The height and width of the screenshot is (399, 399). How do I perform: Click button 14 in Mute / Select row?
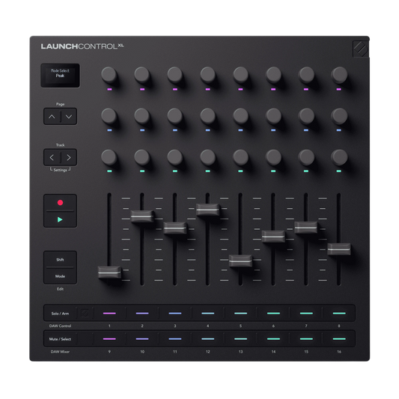(273, 339)
